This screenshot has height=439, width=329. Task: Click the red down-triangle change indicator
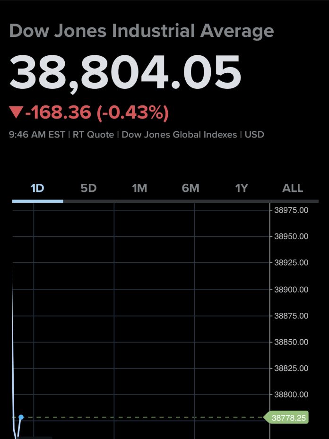coord(16,113)
